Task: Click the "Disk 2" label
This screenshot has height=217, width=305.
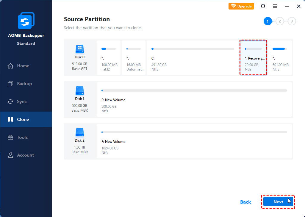Action: (79, 140)
